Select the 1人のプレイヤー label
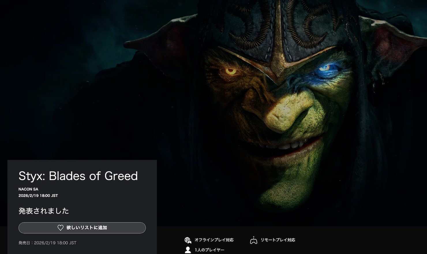427x254 pixels. click(x=209, y=250)
